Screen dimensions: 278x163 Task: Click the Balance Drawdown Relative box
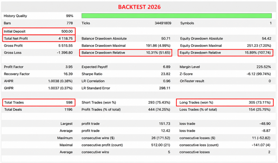[125, 53]
